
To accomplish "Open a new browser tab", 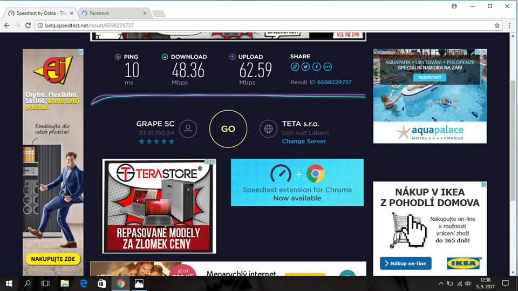I will [159, 13].
